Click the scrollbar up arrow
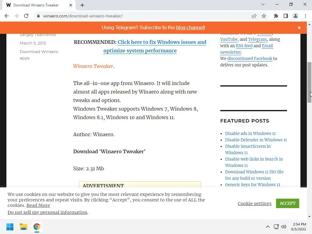 309,24
